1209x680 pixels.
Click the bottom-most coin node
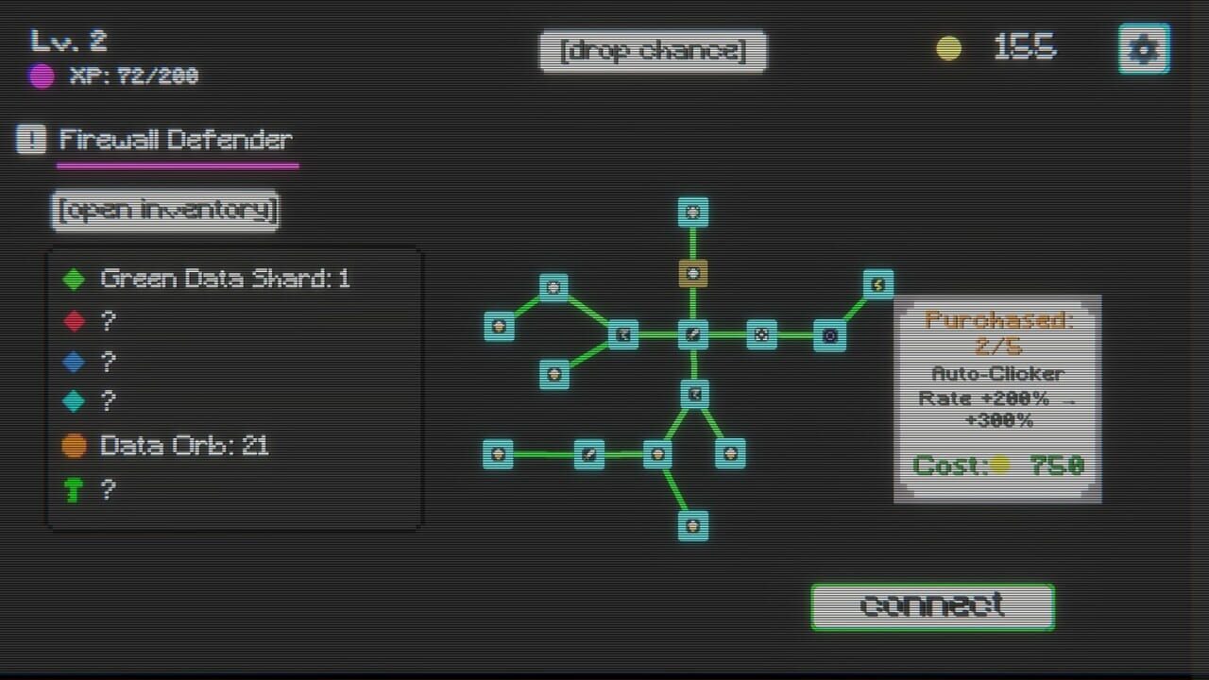click(x=693, y=525)
